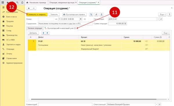Close the Операция (создание) tab
Screen dimensions: 174x106
pyautogui.click(x=98, y=2)
